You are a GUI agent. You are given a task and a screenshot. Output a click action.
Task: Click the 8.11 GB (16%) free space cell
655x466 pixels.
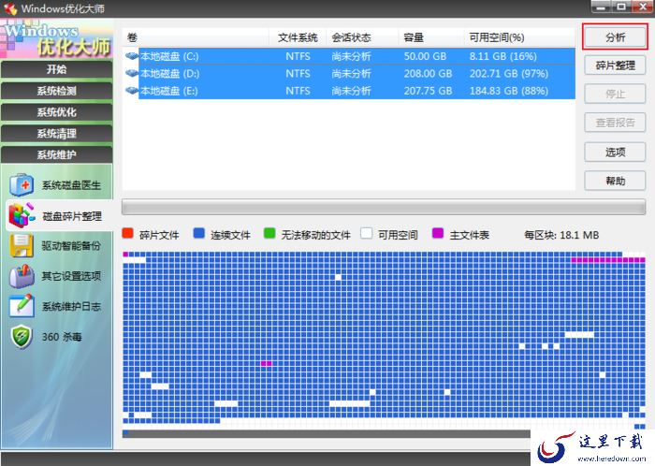click(x=503, y=56)
